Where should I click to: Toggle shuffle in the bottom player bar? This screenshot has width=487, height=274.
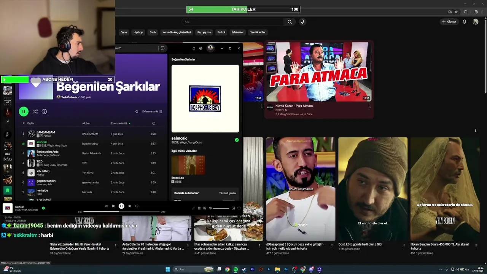point(106,206)
